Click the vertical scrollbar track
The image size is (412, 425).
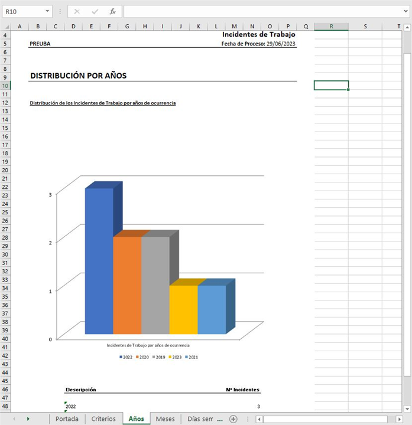pyautogui.click(x=407, y=236)
